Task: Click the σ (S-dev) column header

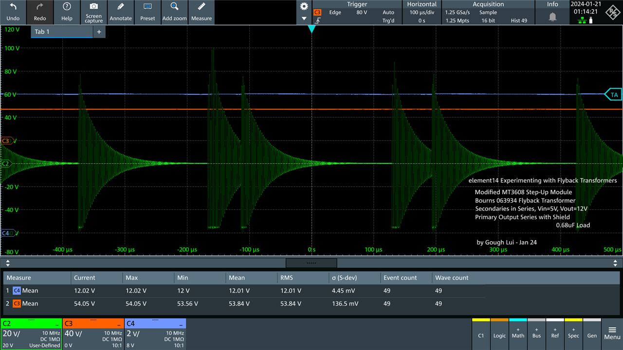Action: [354, 278]
